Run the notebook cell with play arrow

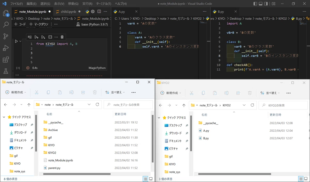coord(17,41)
